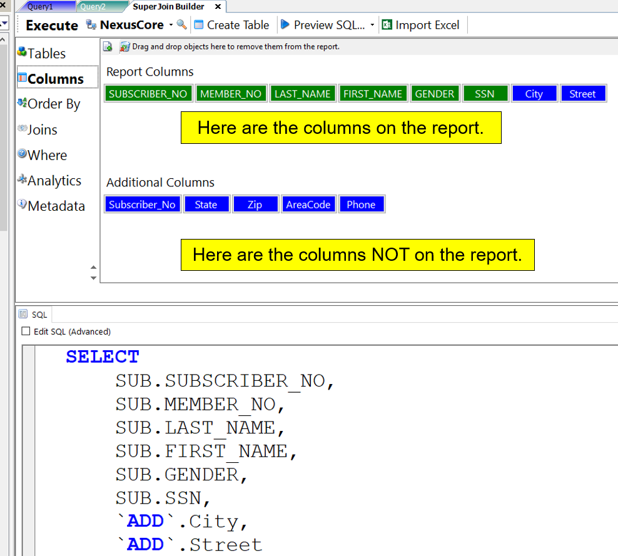Click the Create Table toolbar button

coord(231,25)
